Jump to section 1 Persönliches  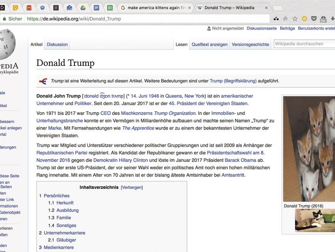point(57,196)
